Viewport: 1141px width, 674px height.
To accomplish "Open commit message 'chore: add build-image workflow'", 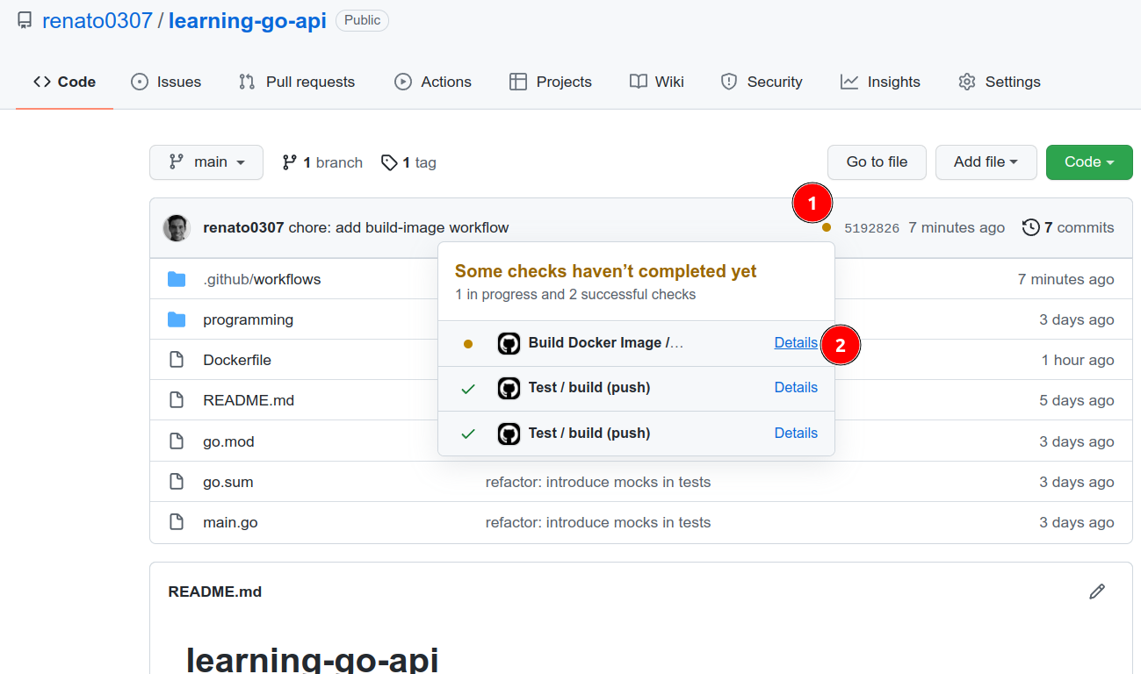I will pyautogui.click(x=399, y=227).
